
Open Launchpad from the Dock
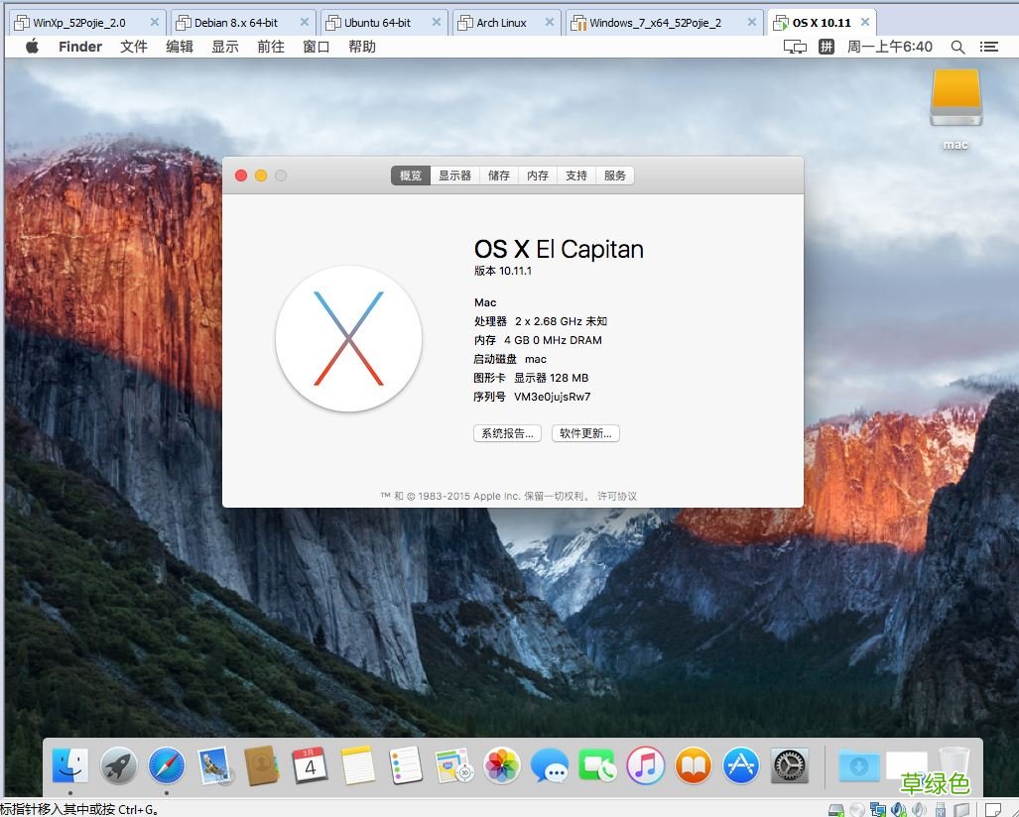(118, 765)
